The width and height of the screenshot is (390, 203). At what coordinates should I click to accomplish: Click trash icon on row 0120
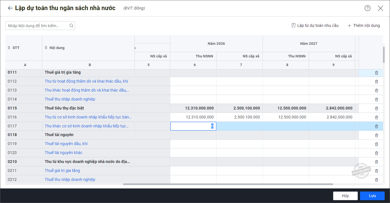coord(376,153)
